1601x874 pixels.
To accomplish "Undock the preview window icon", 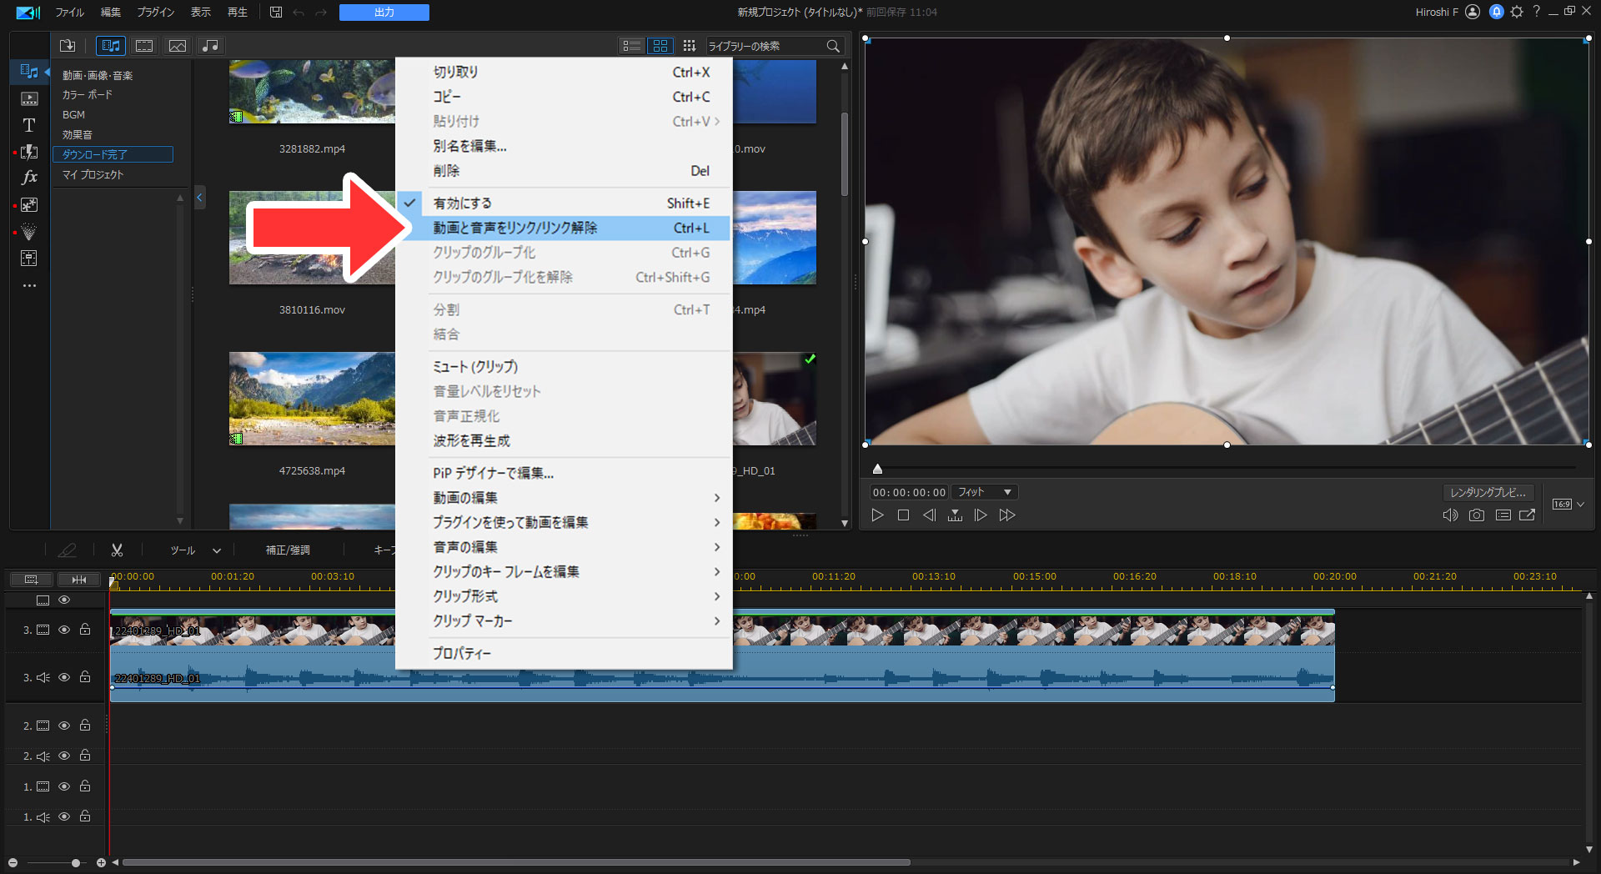I will (x=1528, y=515).
